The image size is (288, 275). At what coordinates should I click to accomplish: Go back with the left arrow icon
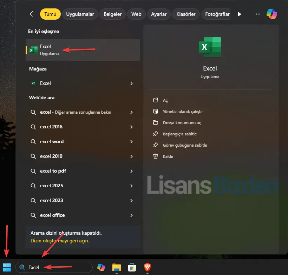click(x=33, y=14)
